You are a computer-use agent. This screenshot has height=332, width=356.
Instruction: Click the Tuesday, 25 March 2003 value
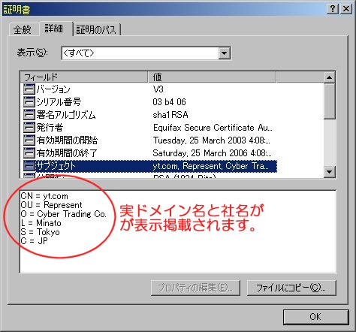click(x=212, y=140)
